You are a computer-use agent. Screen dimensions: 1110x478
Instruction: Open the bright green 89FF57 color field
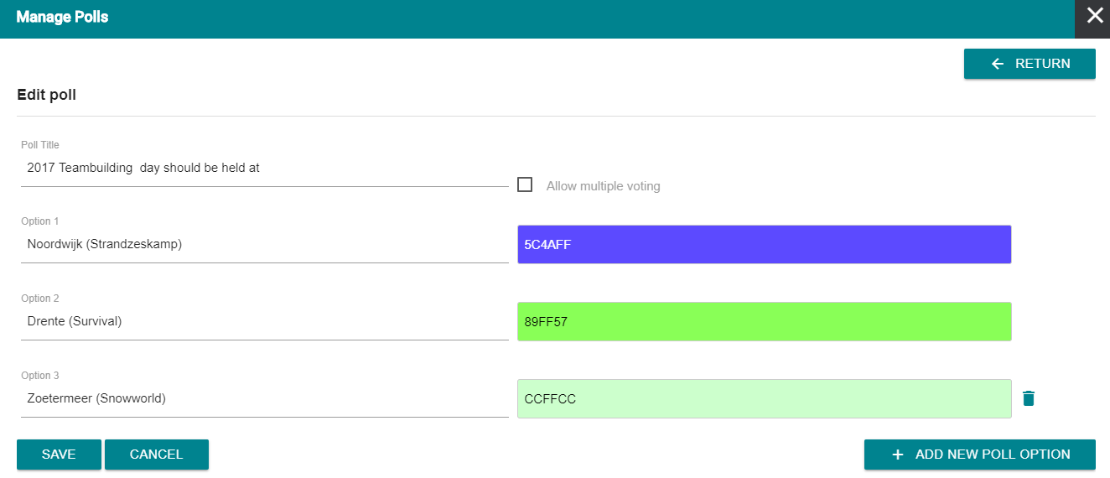pos(764,322)
